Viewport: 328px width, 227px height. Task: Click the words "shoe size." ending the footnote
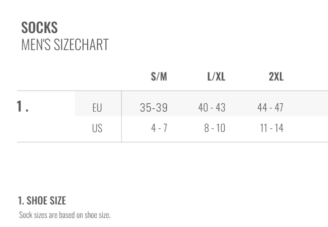coord(99,215)
